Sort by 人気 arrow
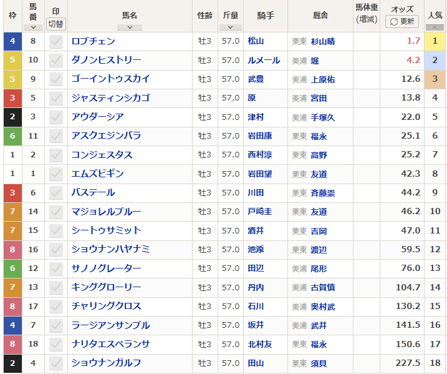Image resolution: width=447 pixels, height=374 pixels. pyautogui.click(x=435, y=27)
